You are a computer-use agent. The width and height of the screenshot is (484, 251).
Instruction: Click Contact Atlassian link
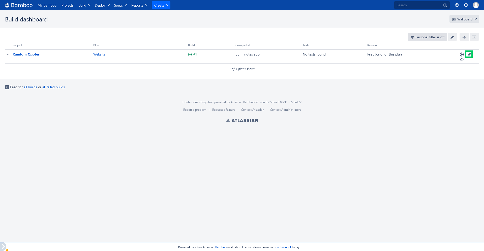tap(253, 110)
